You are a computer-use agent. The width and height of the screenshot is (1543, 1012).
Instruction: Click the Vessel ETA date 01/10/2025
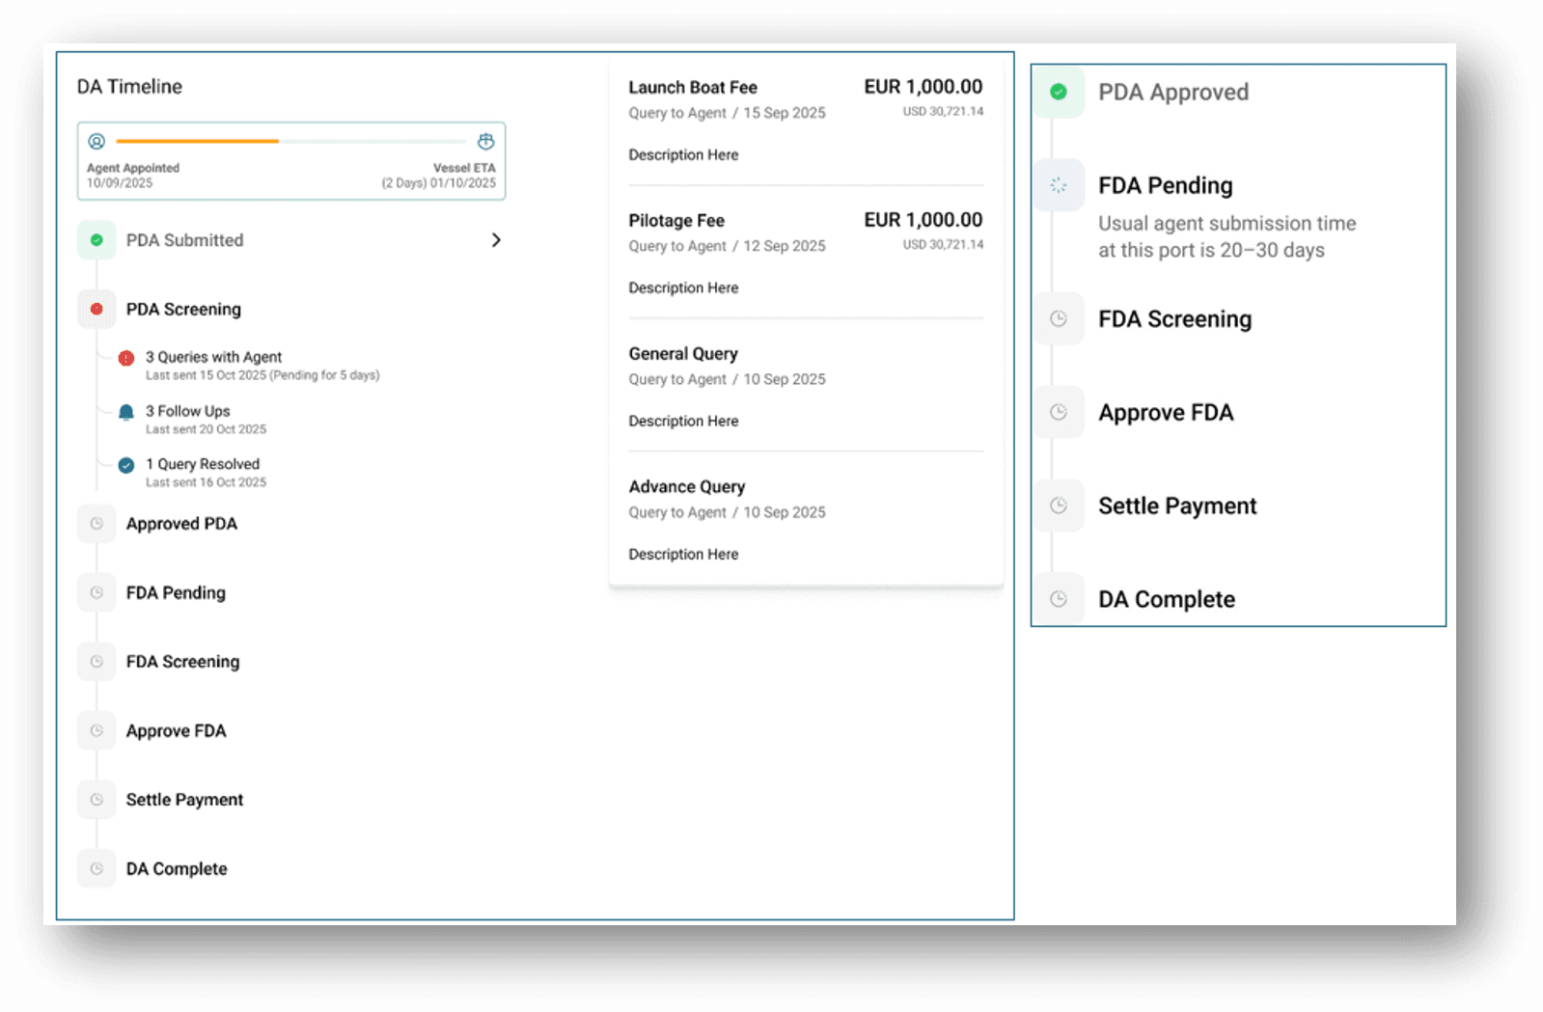tap(463, 183)
